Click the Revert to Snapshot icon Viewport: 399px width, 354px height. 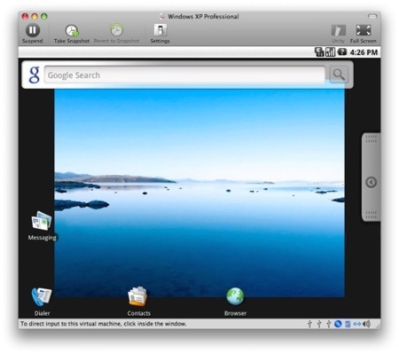pyautogui.click(x=117, y=30)
